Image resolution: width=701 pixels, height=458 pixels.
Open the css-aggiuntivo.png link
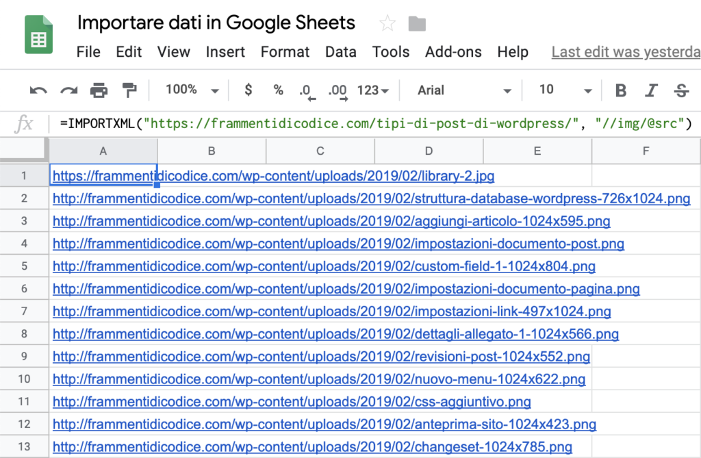292,401
